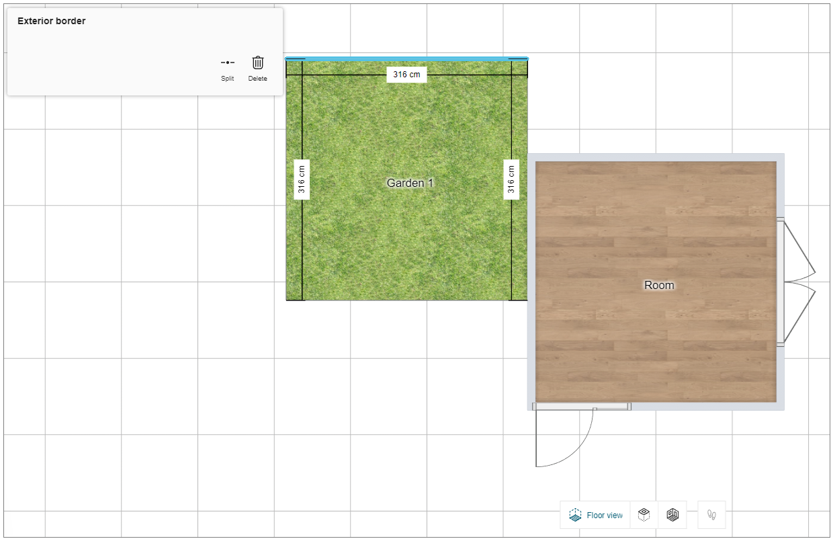Select the highlighted blue top garden border
The image size is (833, 539).
coord(406,59)
